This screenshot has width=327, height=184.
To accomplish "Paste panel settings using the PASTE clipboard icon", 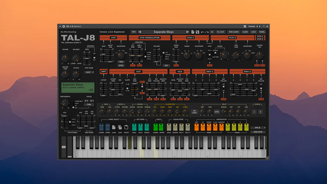I will pyautogui.click(x=126, y=127).
